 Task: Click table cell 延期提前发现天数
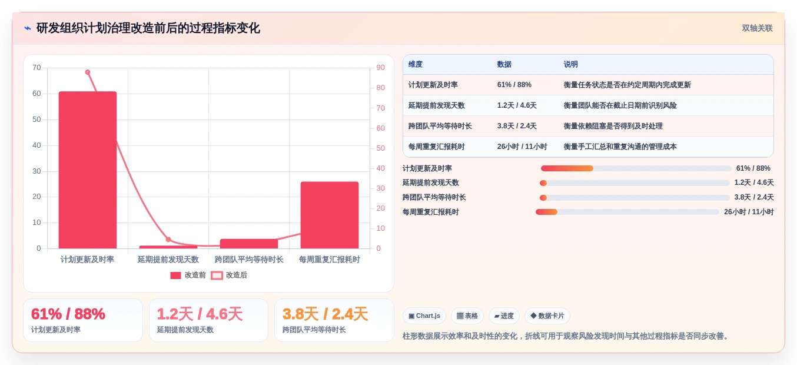[437, 105]
